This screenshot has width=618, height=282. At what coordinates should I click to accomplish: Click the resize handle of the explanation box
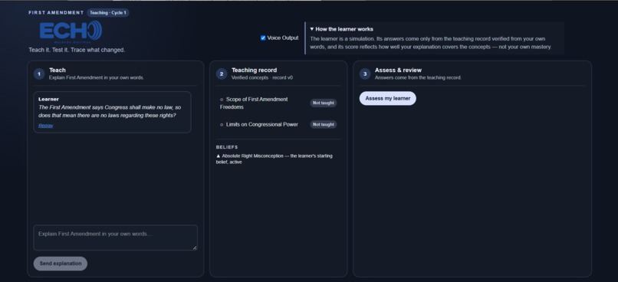point(194,248)
